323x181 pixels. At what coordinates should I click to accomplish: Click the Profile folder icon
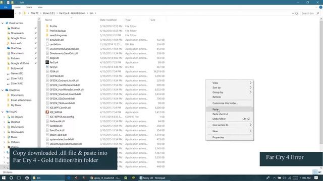(x=47, y=26)
